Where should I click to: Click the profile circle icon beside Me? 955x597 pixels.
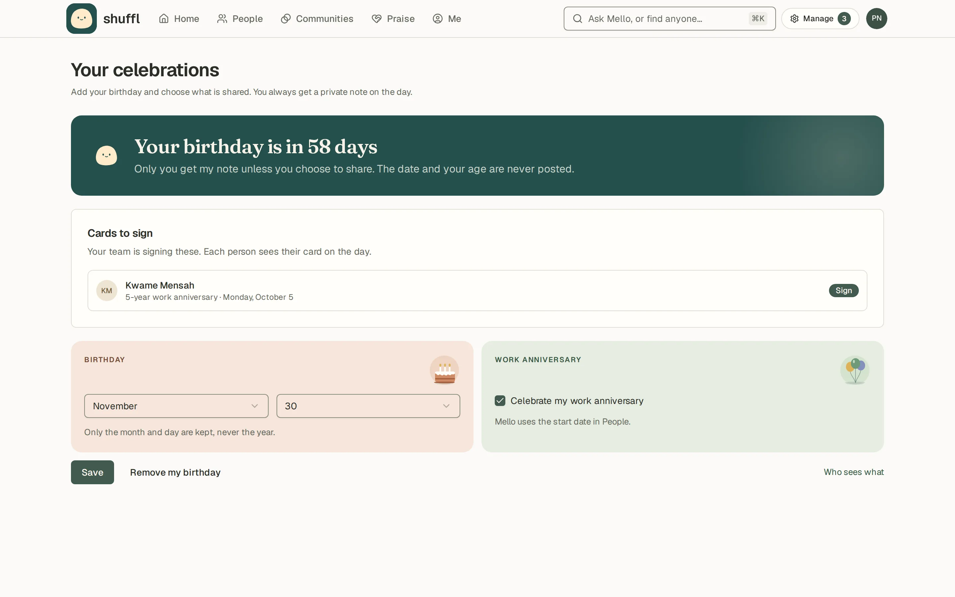click(x=438, y=19)
